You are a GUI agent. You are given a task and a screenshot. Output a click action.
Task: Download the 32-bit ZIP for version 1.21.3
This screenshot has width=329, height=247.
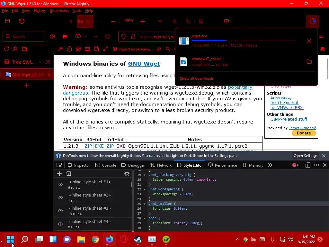pyautogui.click(x=88, y=146)
